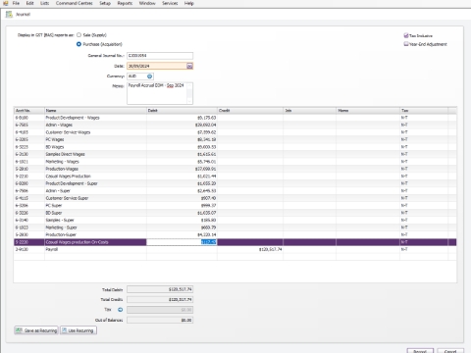Open the File menu
Screen dimensions: 471x353
16,3
